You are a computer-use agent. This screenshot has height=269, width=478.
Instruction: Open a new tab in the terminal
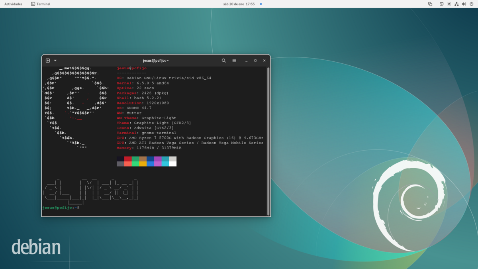pos(48,61)
